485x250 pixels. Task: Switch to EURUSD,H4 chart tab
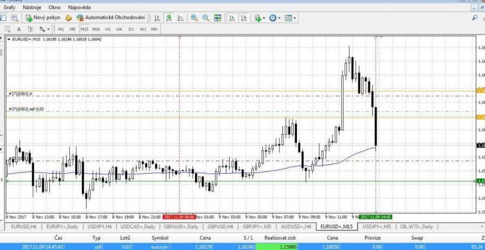(24, 226)
